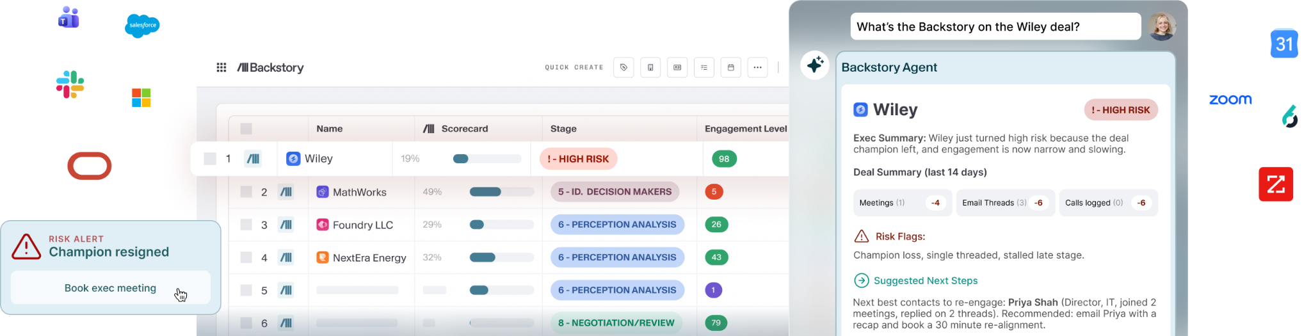The height and width of the screenshot is (336, 1311).
Task: Click NextEra Energy scorecard progress bar
Action: 502,257
